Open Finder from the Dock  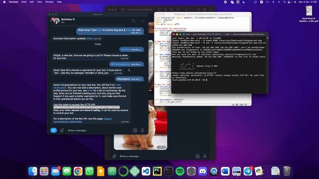pyautogui.click(x=33, y=171)
